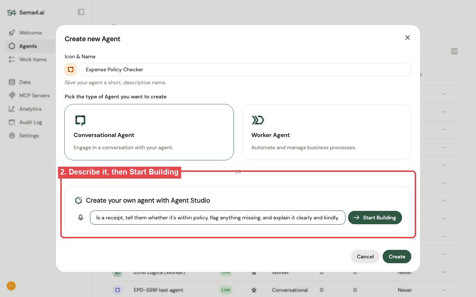This screenshot has width=476, height=297.
Task: Click the agent description text box
Action: (x=218, y=218)
